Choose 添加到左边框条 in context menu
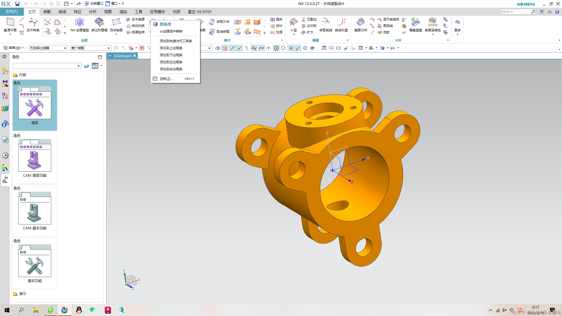 (x=171, y=62)
